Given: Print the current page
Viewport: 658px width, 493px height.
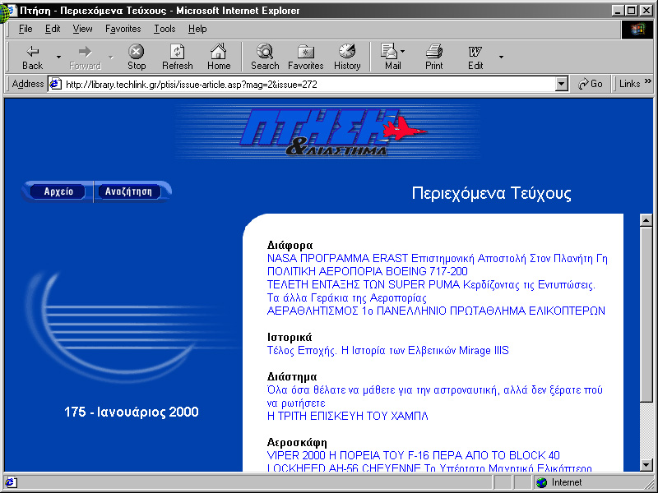Looking at the screenshot, I should pyautogui.click(x=434, y=58).
